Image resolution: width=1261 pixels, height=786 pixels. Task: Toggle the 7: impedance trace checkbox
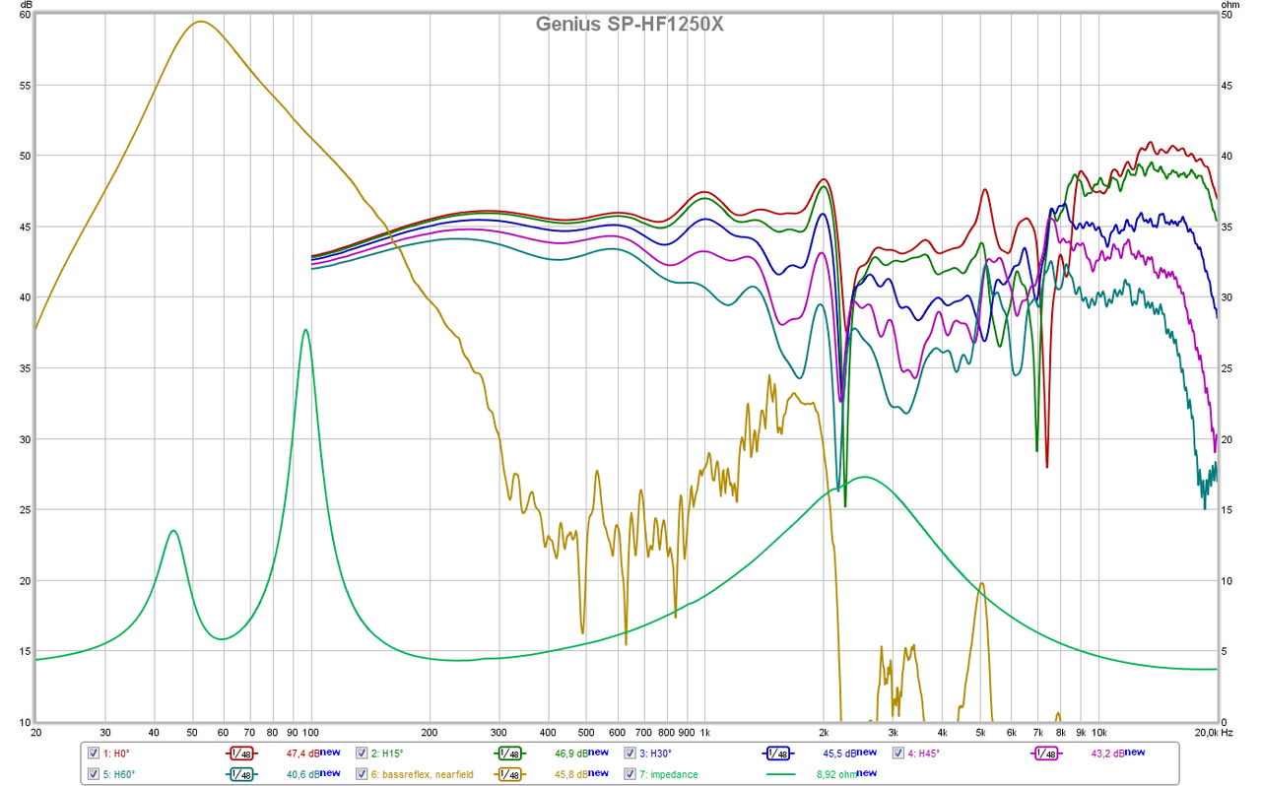[630, 774]
